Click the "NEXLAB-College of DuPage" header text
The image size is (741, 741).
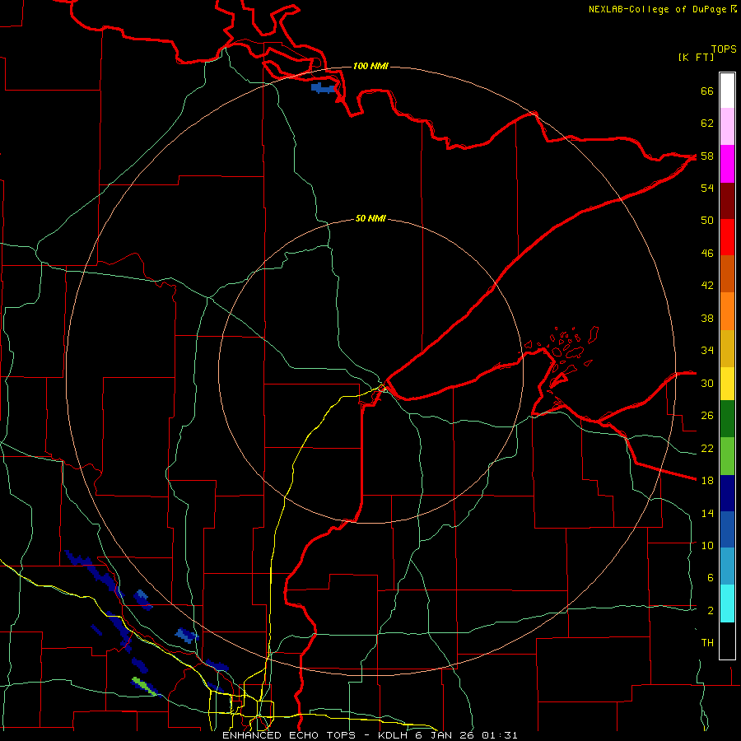pos(657,9)
